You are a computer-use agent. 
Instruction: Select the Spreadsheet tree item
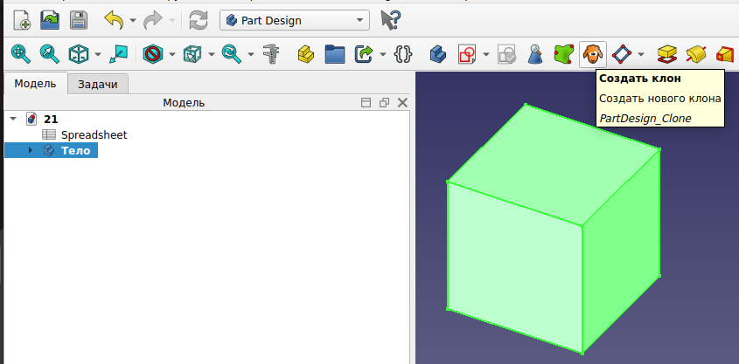(94, 135)
